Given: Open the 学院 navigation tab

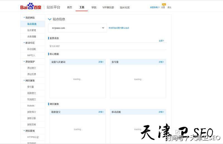Looking at the screenshot, I should click(94, 8).
